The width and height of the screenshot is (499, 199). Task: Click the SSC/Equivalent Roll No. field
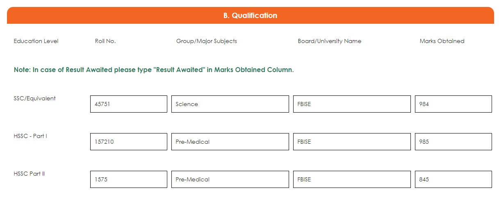click(128, 104)
